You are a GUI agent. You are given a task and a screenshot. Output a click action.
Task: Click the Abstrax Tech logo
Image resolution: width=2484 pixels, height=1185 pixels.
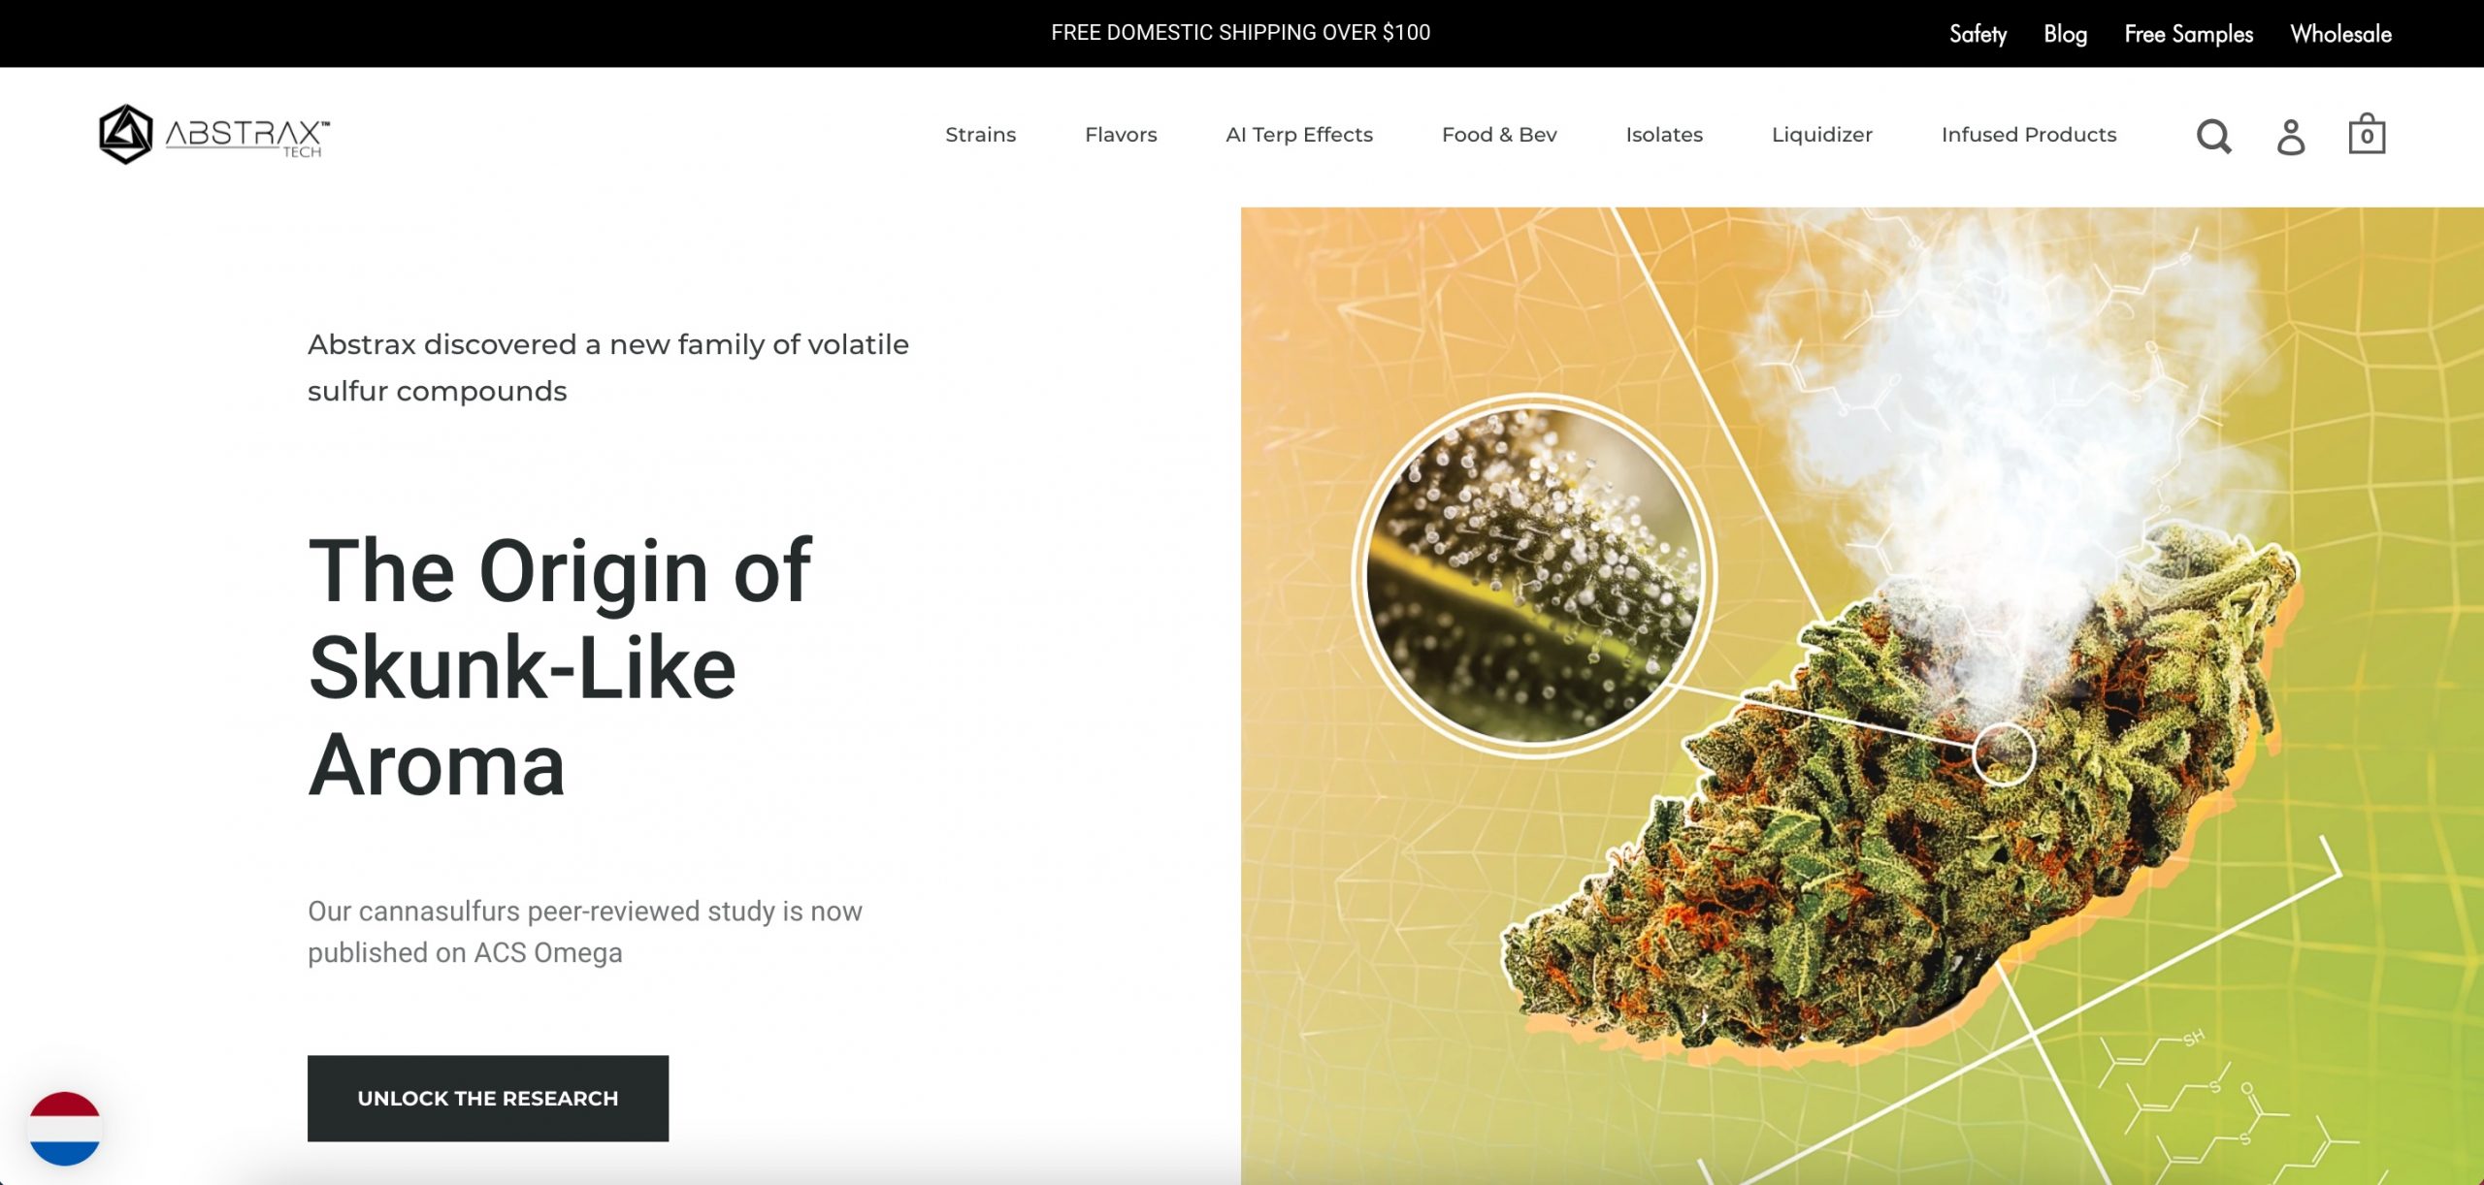tap(214, 134)
